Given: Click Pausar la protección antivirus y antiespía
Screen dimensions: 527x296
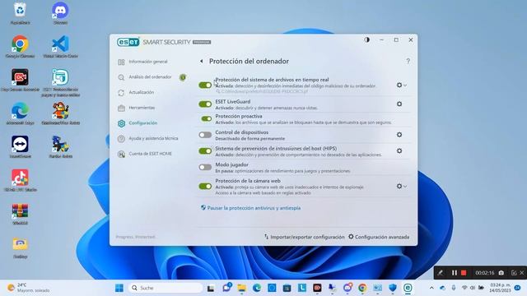Looking at the screenshot, I should [250, 208].
